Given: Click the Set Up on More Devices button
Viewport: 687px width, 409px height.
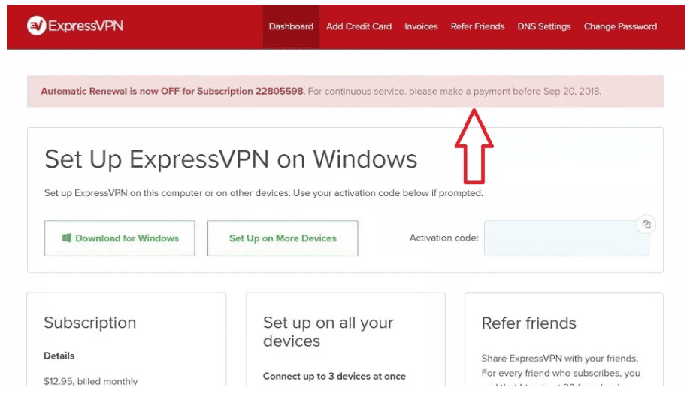Looking at the screenshot, I should point(283,238).
